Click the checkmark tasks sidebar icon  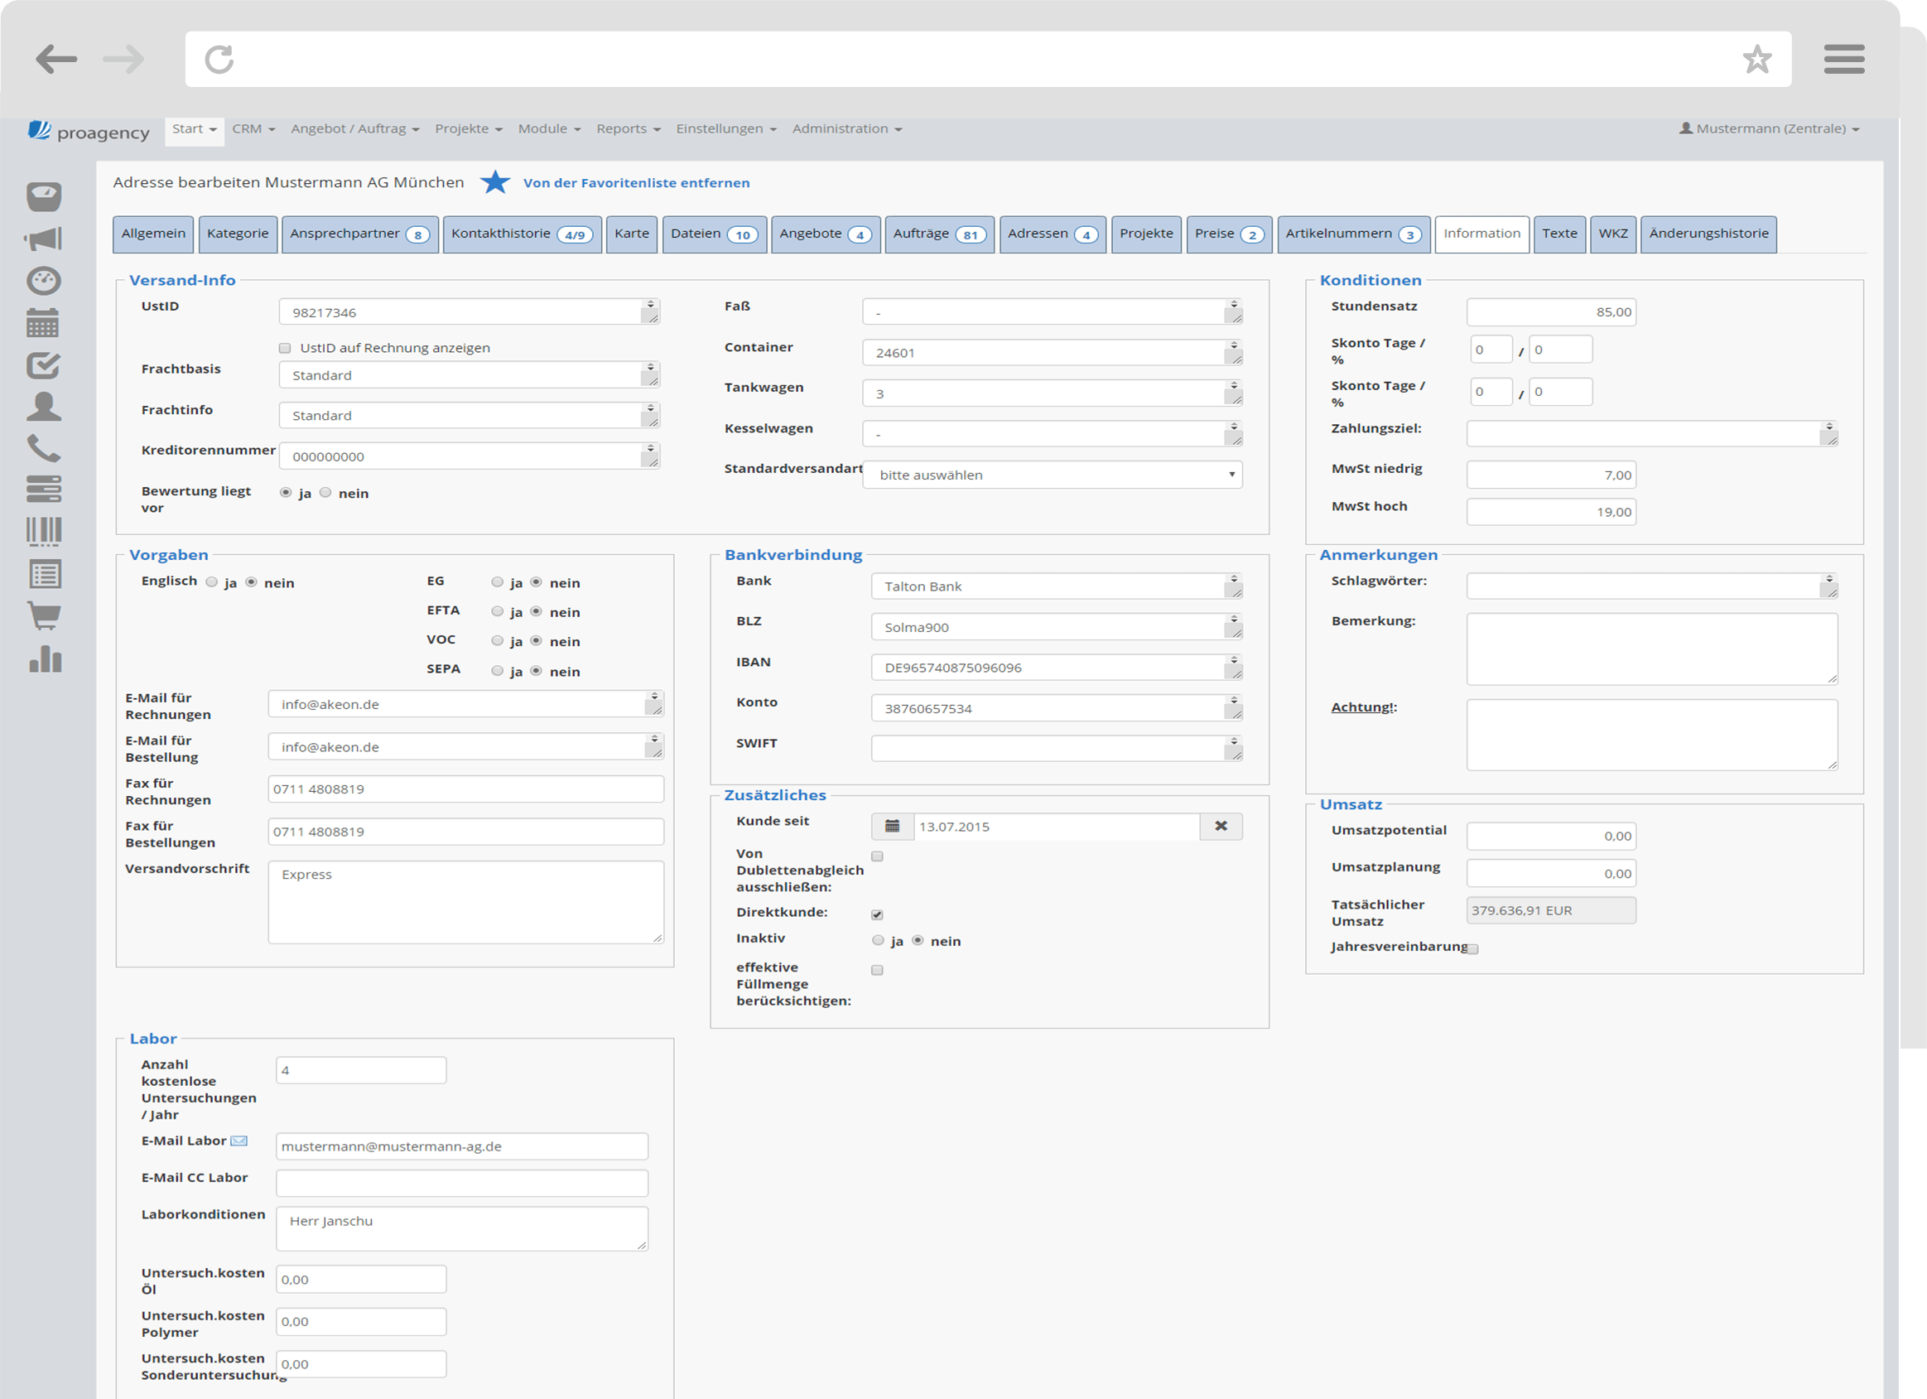(x=43, y=365)
